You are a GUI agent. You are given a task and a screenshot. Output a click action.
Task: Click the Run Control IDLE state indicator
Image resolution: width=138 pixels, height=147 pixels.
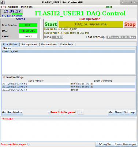[x=28, y=25]
